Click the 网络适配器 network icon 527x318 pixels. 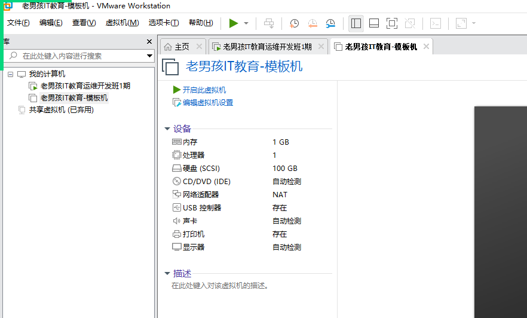click(x=177, y=194)
